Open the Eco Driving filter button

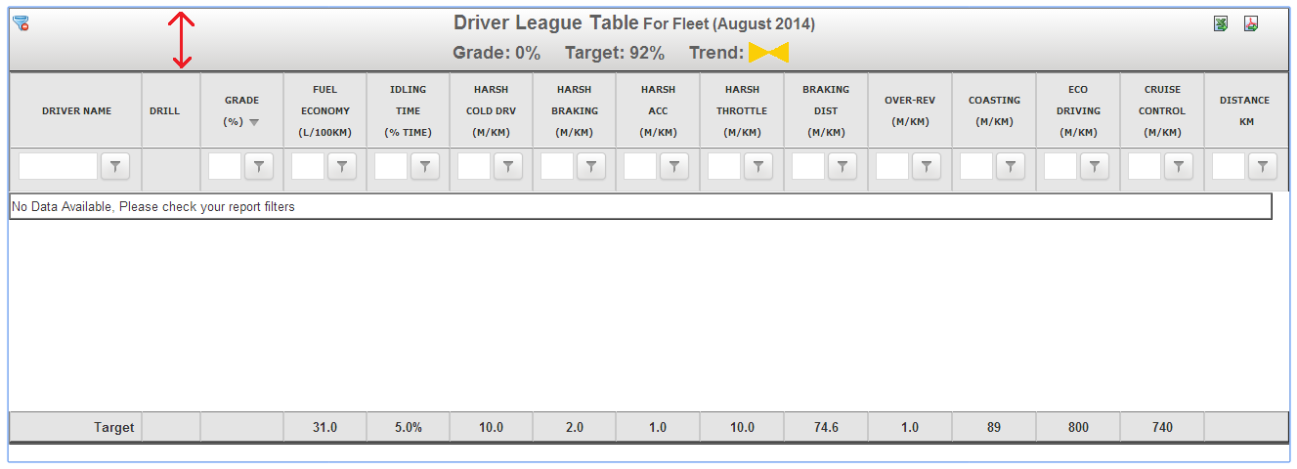click(x=1094, y=167)
